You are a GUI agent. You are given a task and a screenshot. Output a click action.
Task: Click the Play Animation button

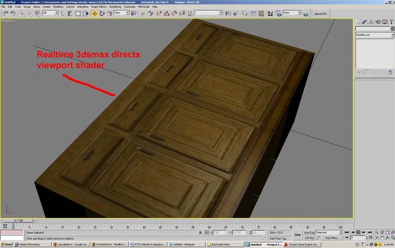point(358,233)
